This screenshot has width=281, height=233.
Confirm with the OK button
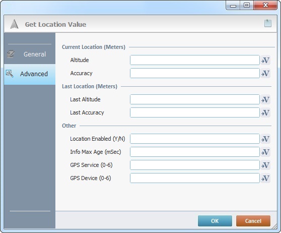[215, 221]
